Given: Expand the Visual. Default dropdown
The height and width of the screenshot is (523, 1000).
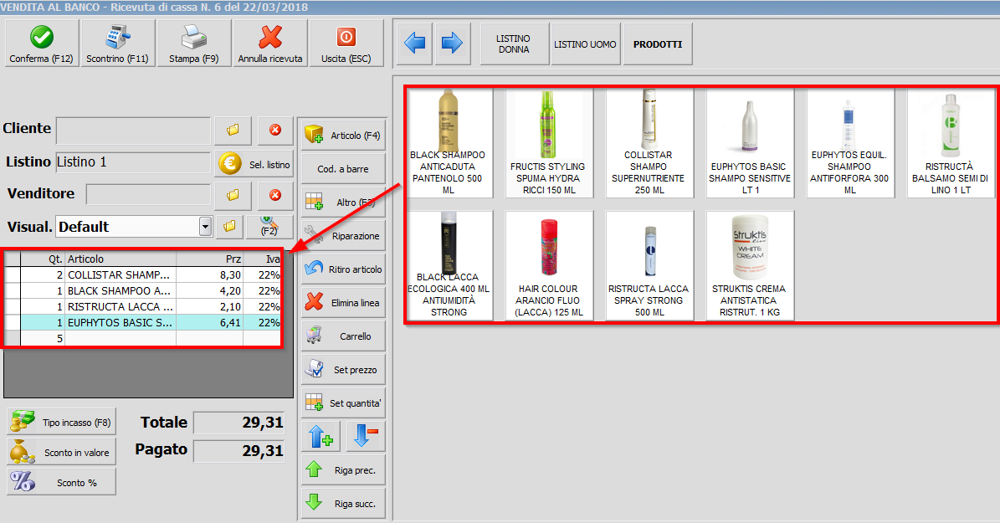Looking at the screenshot, I should [205, 227].
